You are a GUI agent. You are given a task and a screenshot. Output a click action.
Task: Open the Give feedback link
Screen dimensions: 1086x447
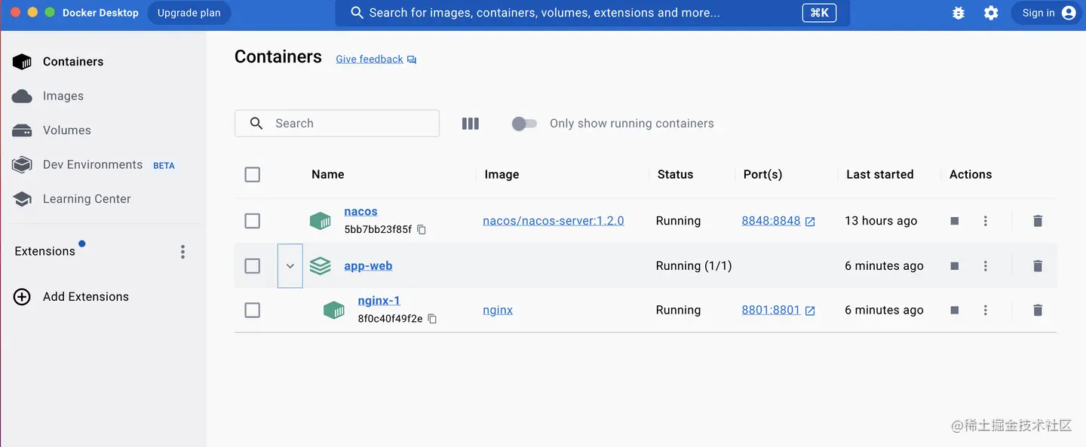tap(370, 60)
